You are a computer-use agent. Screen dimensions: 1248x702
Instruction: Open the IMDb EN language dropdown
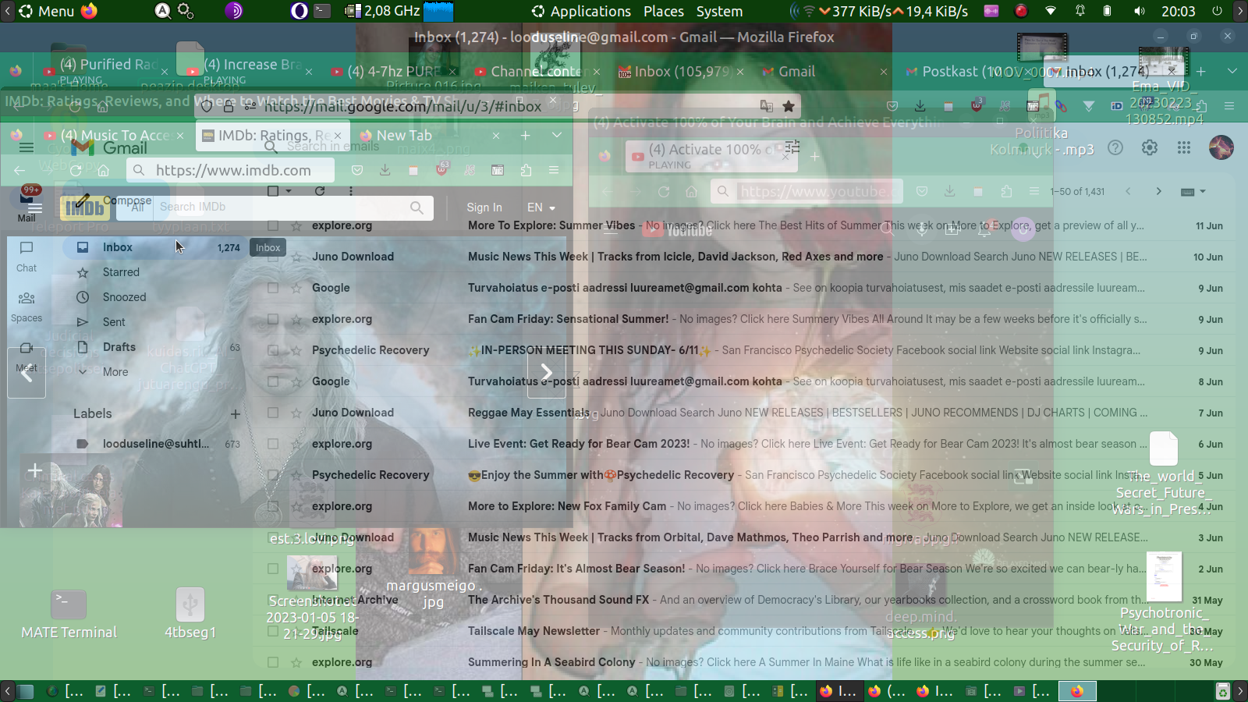click(541, 207)
